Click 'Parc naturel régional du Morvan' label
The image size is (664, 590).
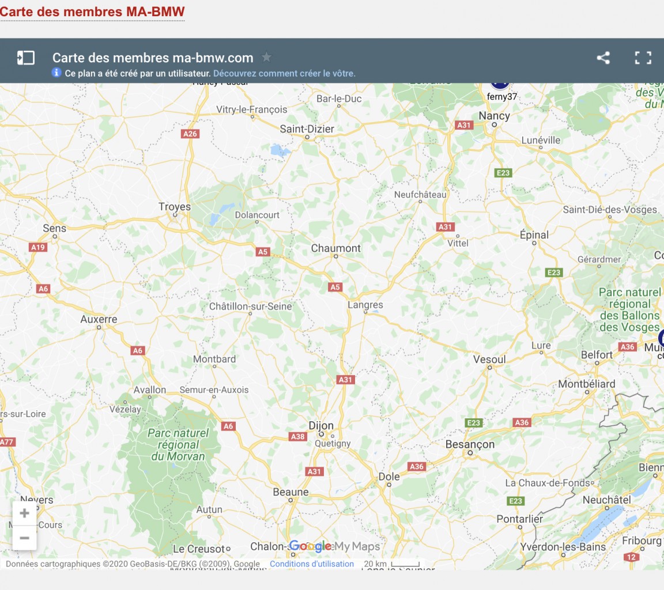click(x=178, y=445)
